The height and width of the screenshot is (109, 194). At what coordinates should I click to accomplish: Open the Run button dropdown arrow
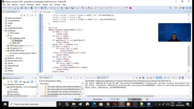pyautogui.click(x=69, y=8)
